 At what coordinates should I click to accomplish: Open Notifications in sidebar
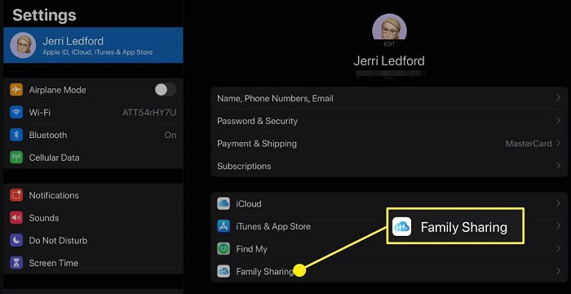coord(93,195)
